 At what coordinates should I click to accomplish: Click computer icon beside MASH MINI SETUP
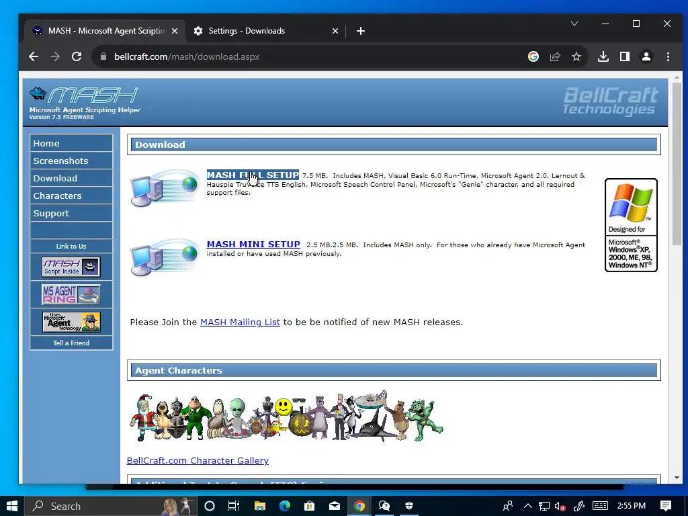point(165,257)
